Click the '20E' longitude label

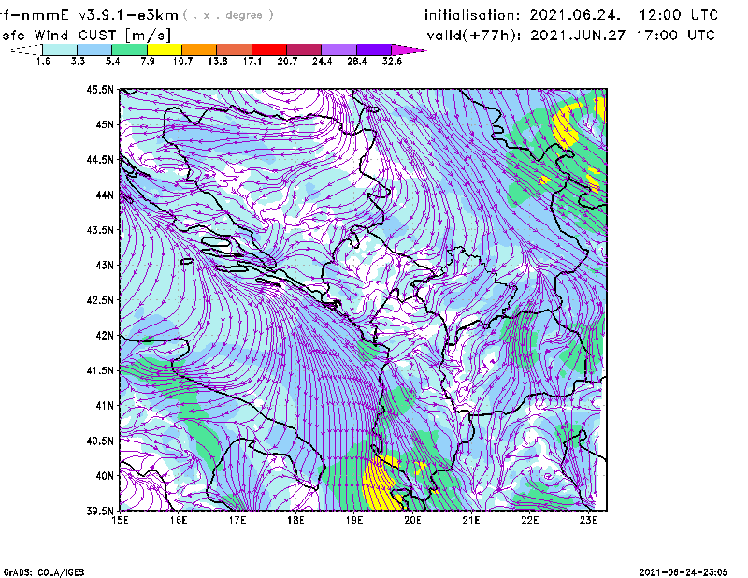click(412, 520)
